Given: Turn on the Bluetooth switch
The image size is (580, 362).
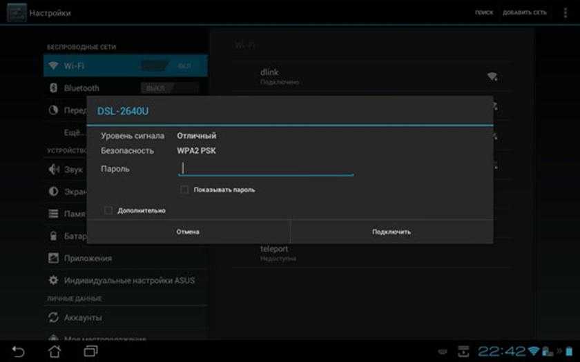Looking at the screenshot, I should coord(169,88).
